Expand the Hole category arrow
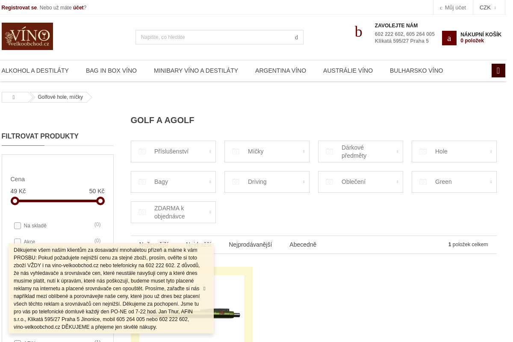Viewport: 513px width, 342px height. coord(491,151)
